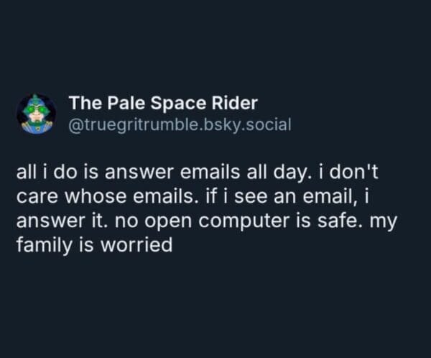Click the last line "family is worried"
The height and width of the screenshot is (358, 431).
click(x=94, y=244)
